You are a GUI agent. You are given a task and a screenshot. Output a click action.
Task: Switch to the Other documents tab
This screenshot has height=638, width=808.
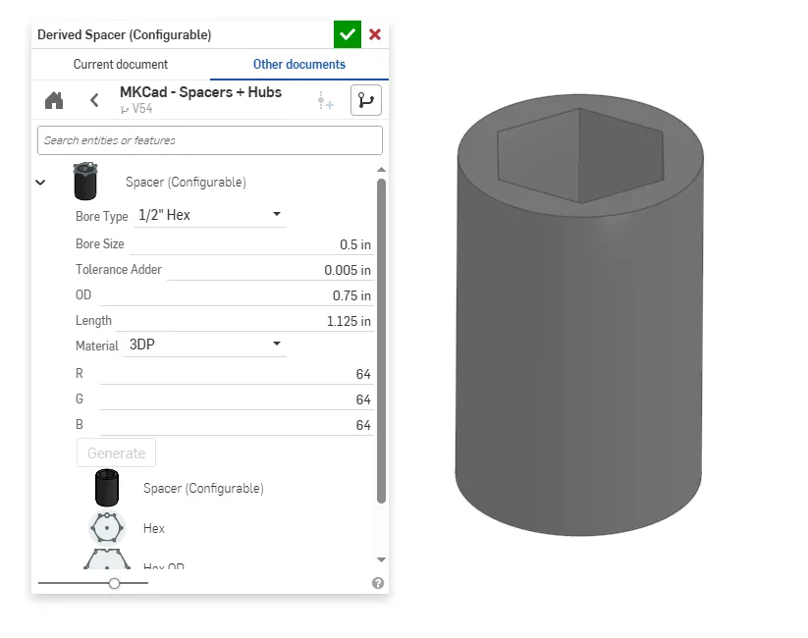297,64
